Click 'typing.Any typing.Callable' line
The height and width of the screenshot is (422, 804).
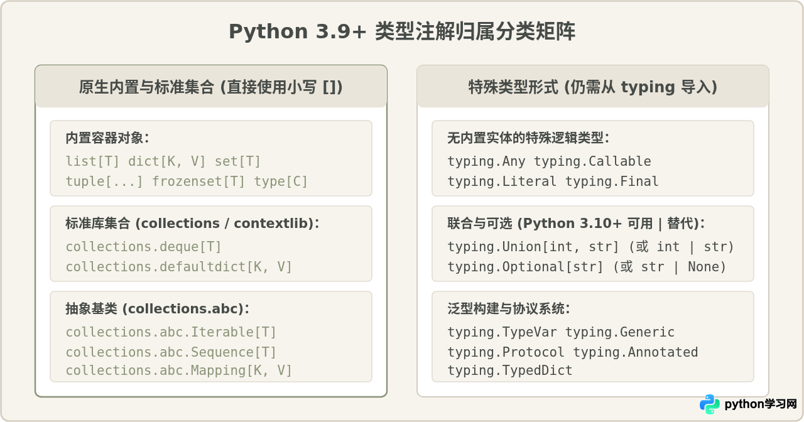coord(549,161)
